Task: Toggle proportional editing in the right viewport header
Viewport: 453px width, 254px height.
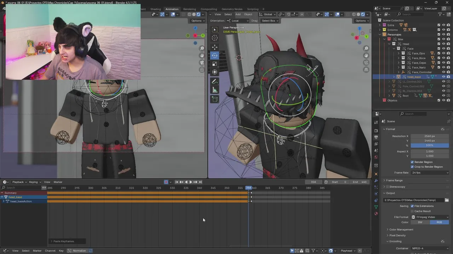Action: (x=302, y=14)
